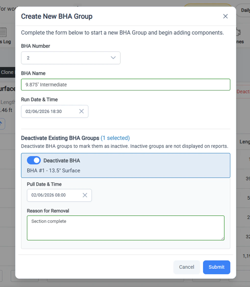Clear the Pull Date & Time field
The height and width of the screenshot is (287, 250).
coord(85,195)
